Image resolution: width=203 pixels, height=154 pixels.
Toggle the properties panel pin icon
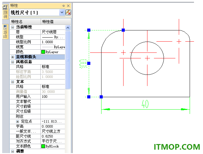coord(63,6)
